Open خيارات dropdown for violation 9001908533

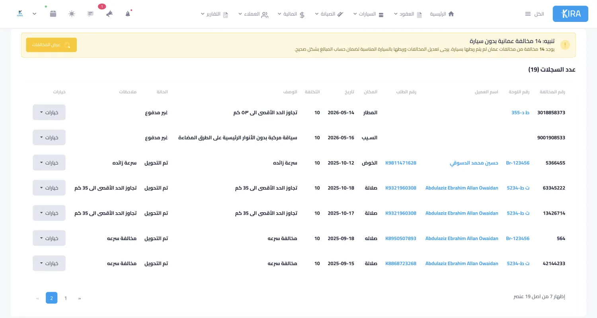click(x=49, y=138)
